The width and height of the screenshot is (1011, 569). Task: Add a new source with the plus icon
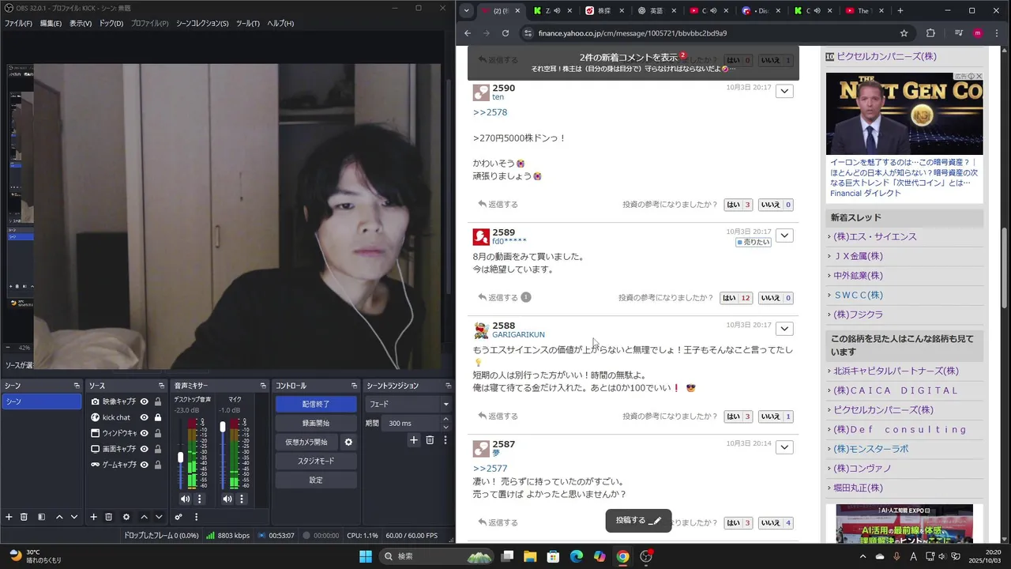coord(93,517)
